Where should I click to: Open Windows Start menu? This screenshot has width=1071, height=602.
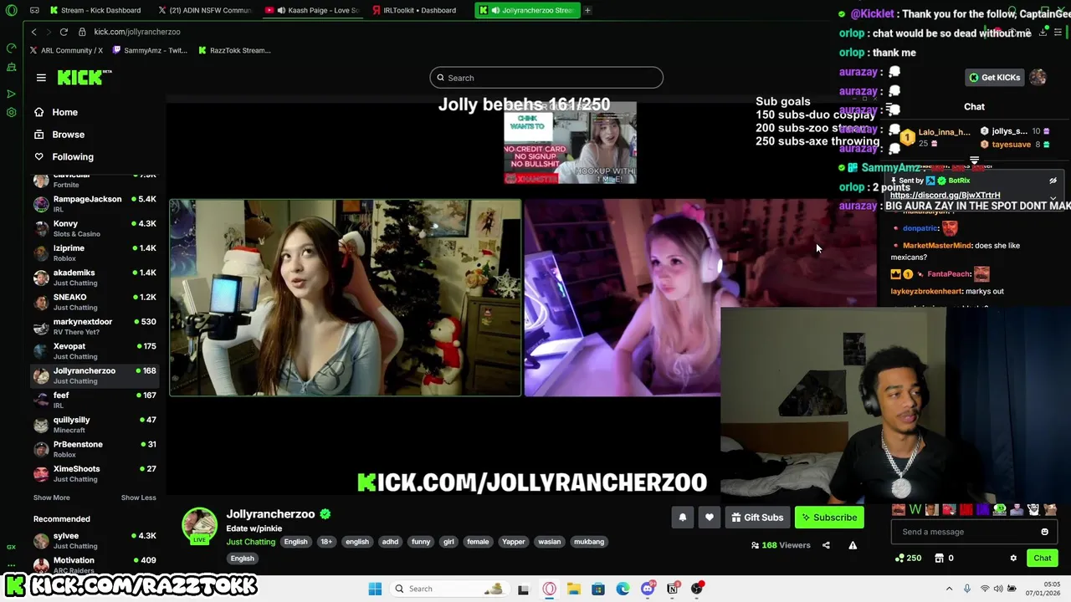tap(375, 589)
